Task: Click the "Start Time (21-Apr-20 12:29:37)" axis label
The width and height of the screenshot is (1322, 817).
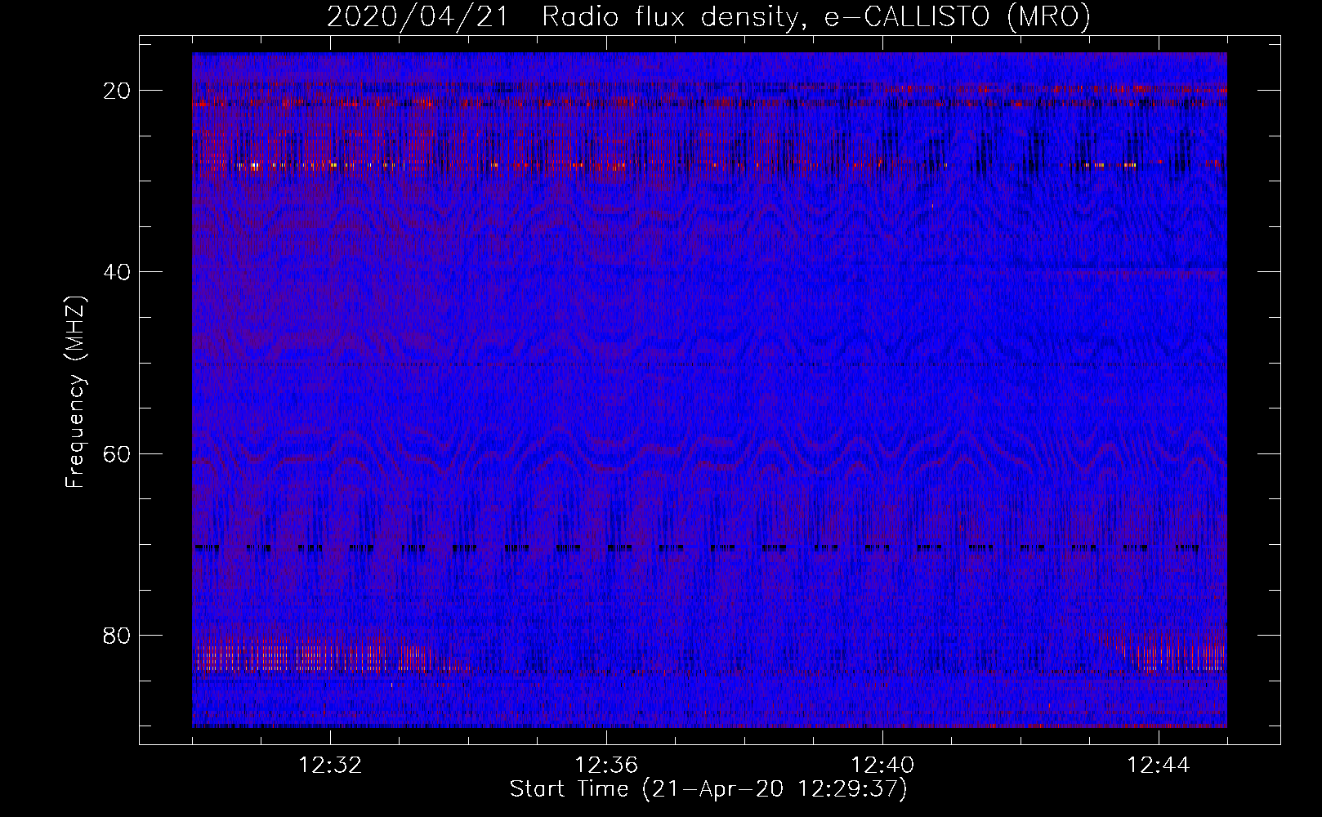Action: click(708, 789)
